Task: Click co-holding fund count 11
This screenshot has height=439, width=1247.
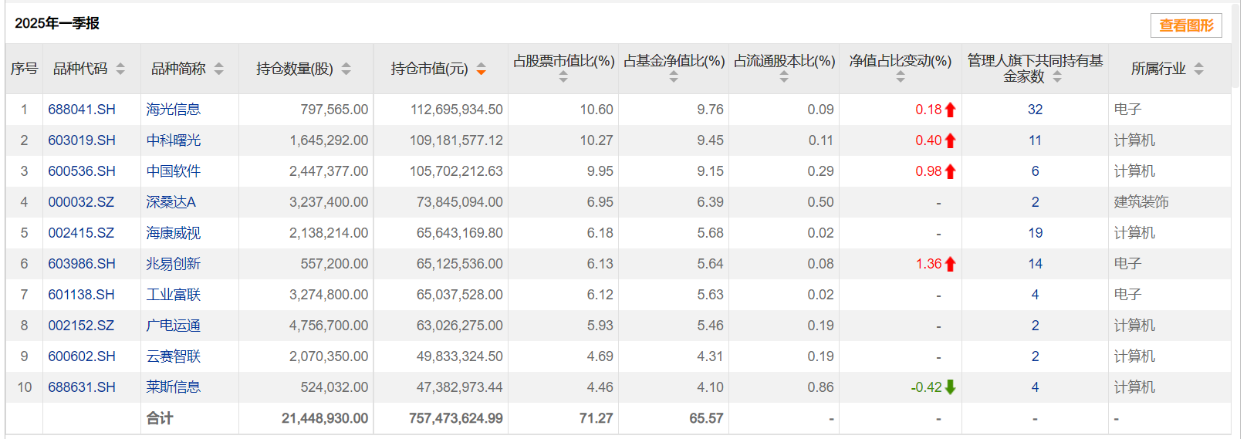Action: point(1035,140)
